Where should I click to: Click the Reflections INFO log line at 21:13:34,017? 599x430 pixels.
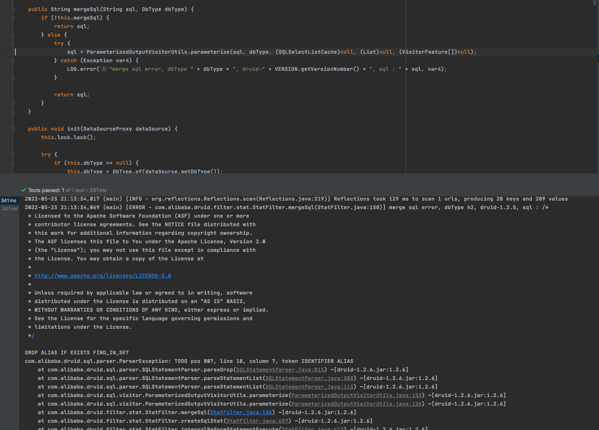point(296,199)
